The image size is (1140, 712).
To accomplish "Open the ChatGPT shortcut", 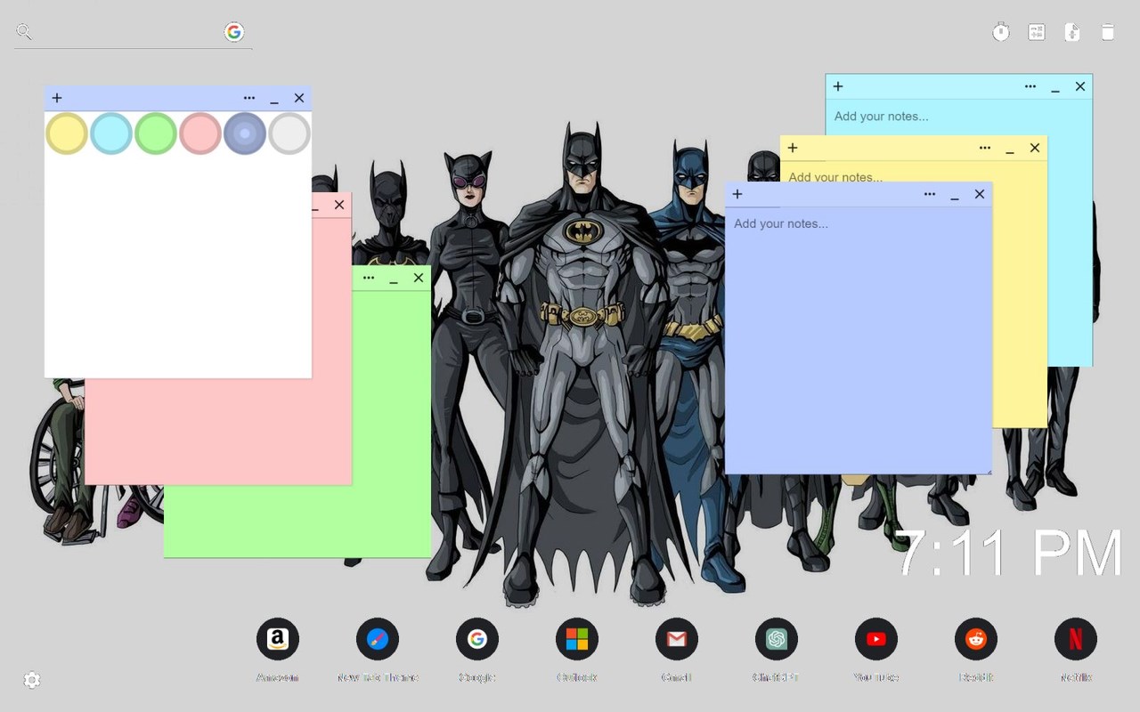I will [x=777, y=639].
